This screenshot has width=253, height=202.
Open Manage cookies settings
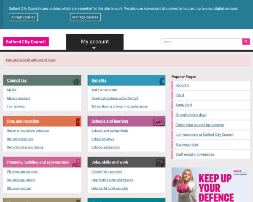click(x=85, y=17)
